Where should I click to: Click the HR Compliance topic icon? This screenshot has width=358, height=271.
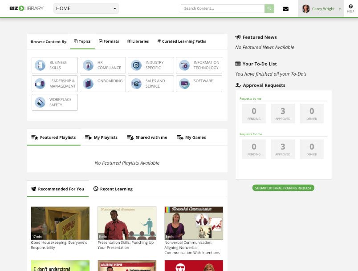(88, 65)
